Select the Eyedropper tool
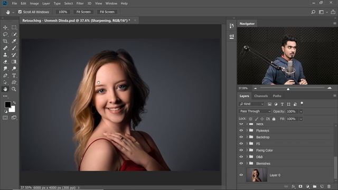 [x=14, y=41]
